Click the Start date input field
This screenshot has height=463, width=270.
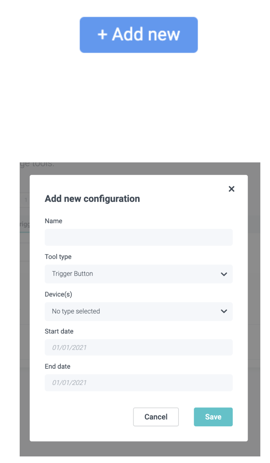tap(138, 347)
